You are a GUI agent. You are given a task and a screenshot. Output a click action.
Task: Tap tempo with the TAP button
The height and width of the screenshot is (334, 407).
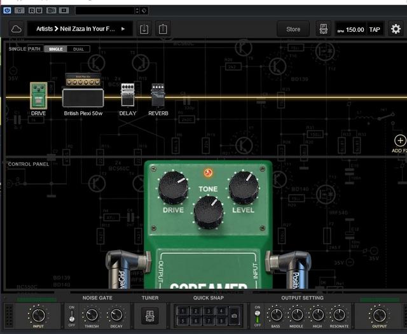click(375, 30)
